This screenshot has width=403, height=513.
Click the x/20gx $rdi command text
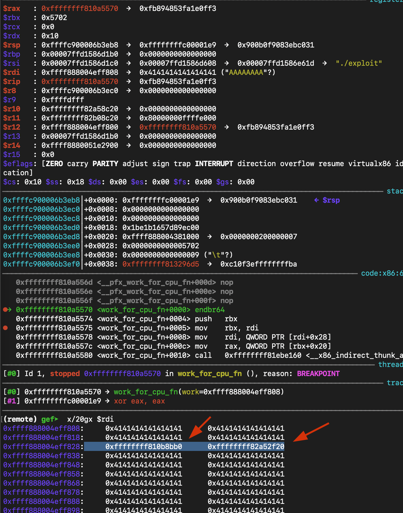pyautogui.click(x=90, y=419)
